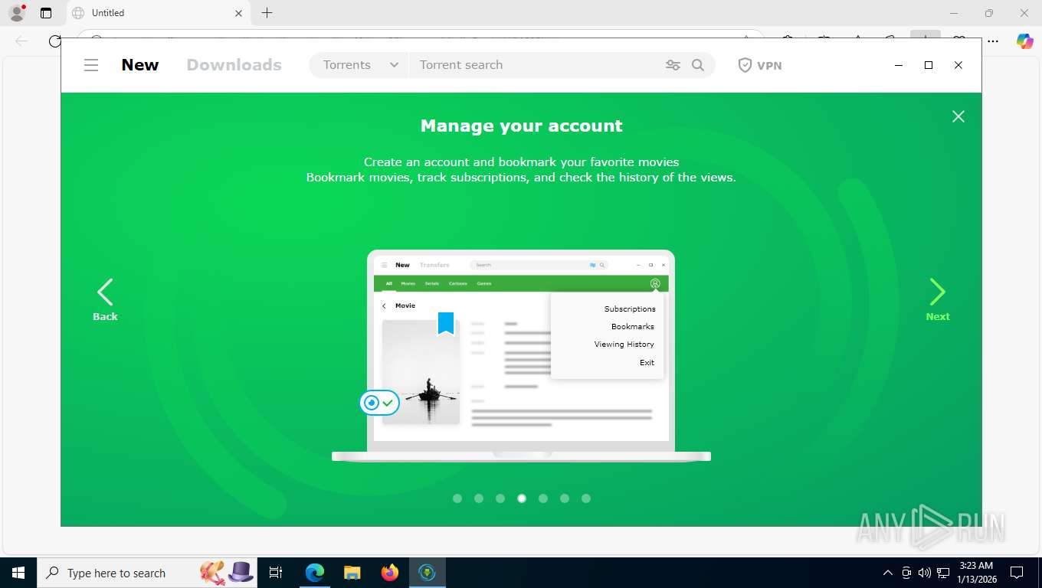
Task: Open search filter settings icon
Action: click(x=673, y=65)
